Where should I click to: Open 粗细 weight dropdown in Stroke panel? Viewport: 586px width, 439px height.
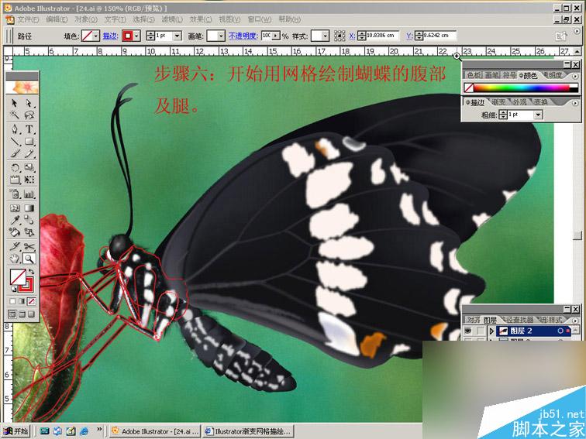[x=538, y=115]
